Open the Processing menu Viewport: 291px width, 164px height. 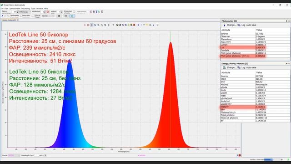tap(25, 9)
